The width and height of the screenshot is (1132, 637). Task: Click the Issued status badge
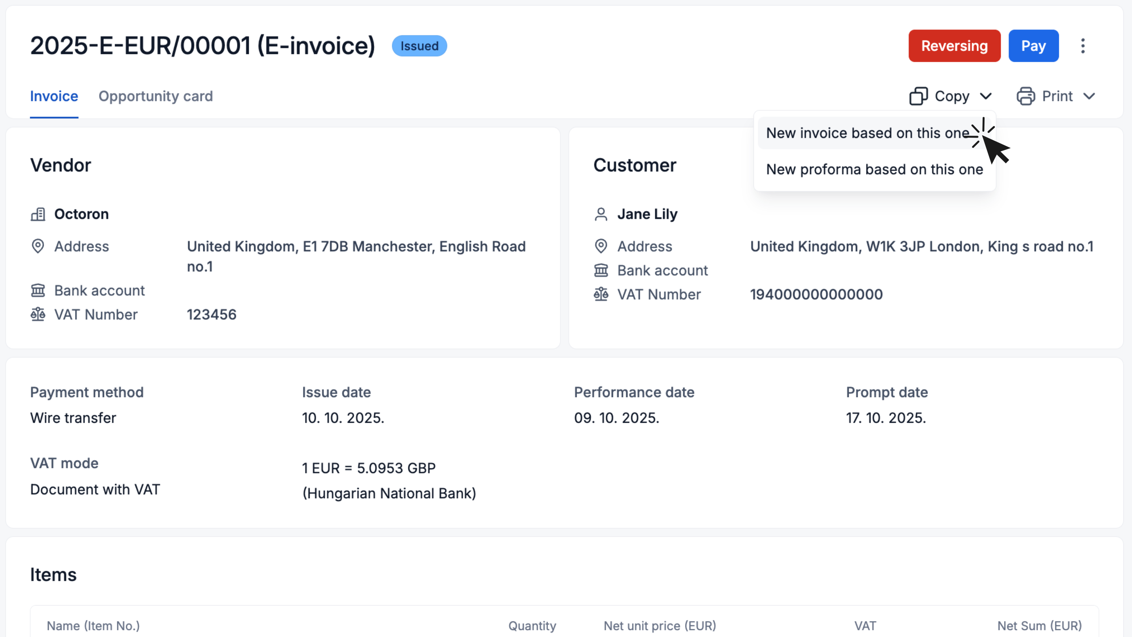[419, 45]
